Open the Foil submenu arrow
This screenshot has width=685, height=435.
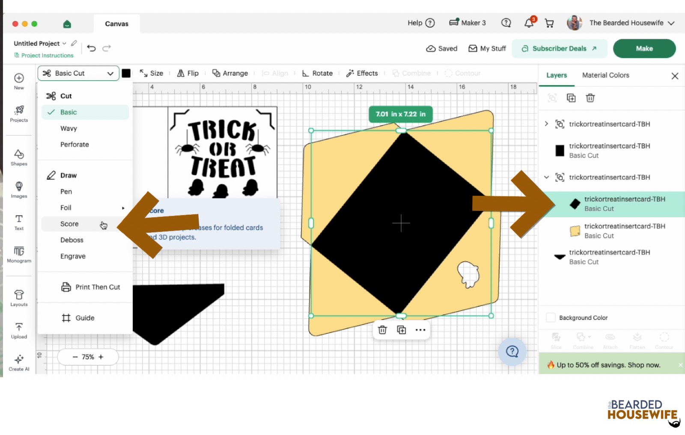[x=123, y=208]
